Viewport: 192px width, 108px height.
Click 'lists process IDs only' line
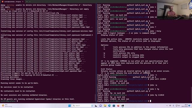pyautogui.click(x=124, y=53)
